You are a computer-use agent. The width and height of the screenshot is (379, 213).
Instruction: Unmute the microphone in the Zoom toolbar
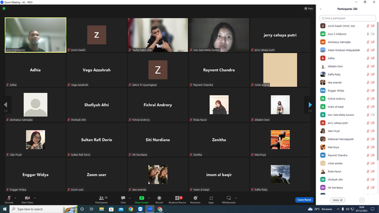point(9,198)
